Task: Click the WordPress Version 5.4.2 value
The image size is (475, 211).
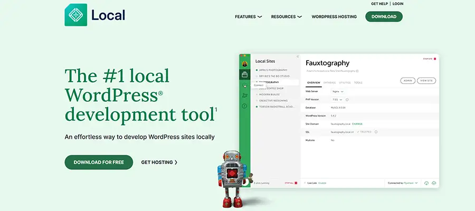Action: coord(334,116)
